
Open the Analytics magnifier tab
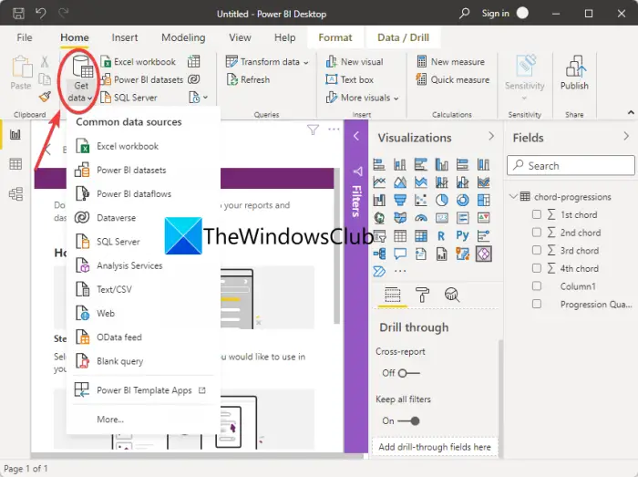(452, 294)
